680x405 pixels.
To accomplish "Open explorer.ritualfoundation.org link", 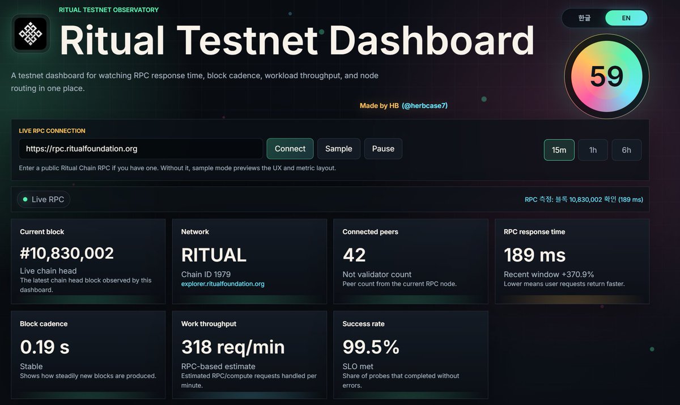I will pos(223,284).
